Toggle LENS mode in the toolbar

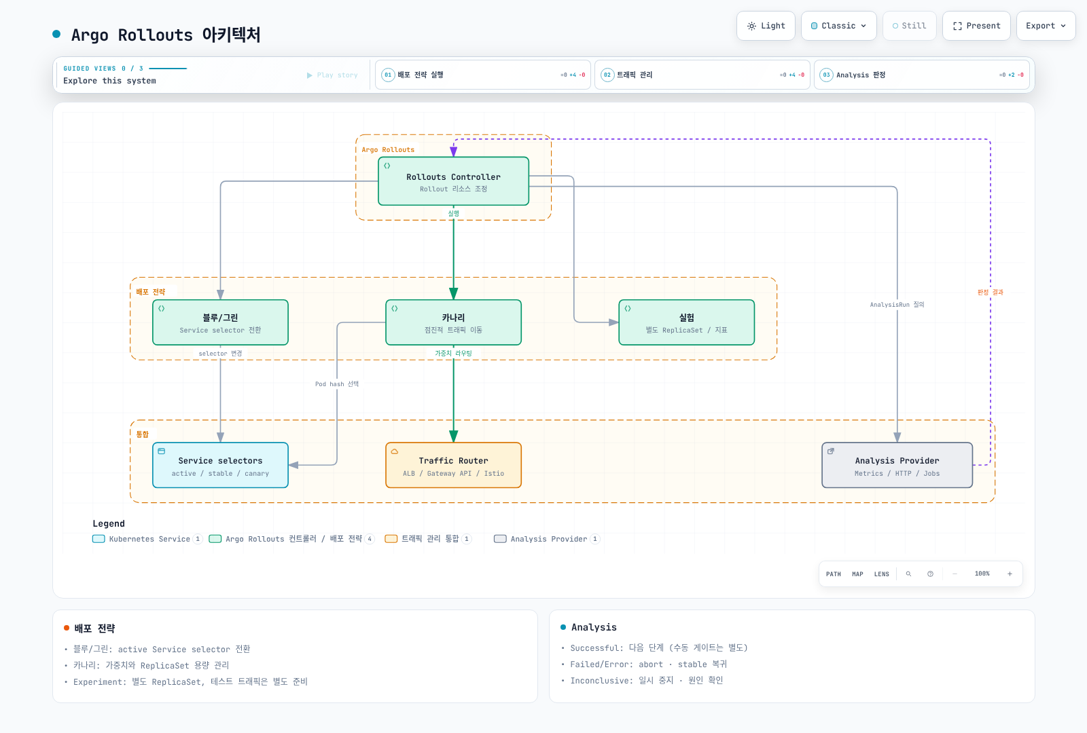click(881, 574)
